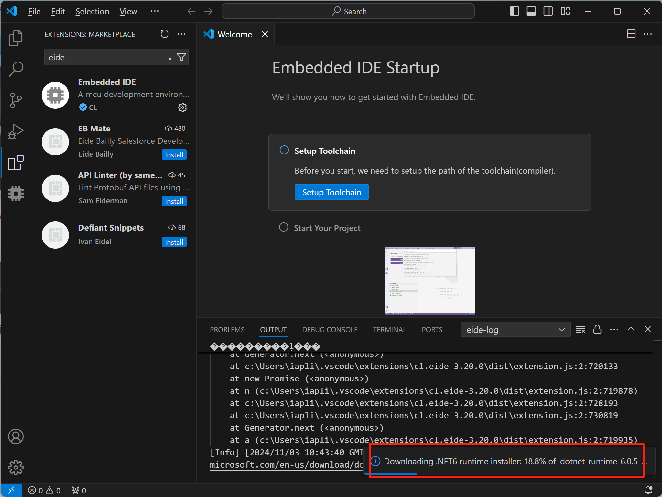Open the Explorer view in activity bar
Screen dimensions: 662x497
coord(16,38)
